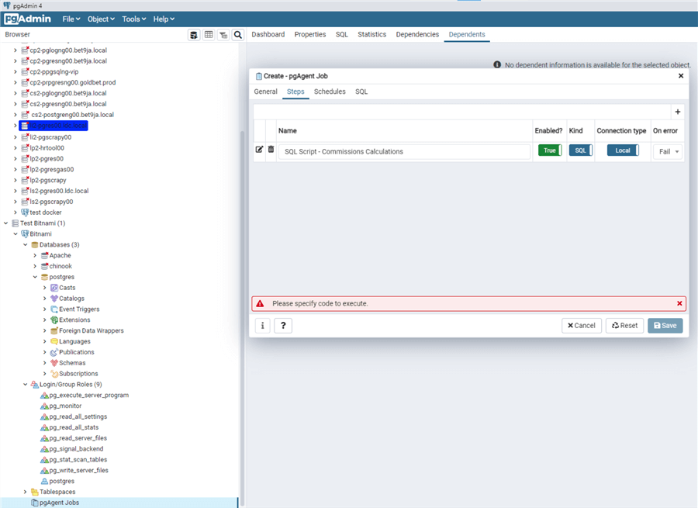Toggle the Enabled True switch
The image size is (698, 508).
point(550,150)
